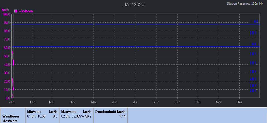The height and width of the screenshot is (123, 267).
Task: Select the 4 Bft marker label
Action: [x=253, y=79]
